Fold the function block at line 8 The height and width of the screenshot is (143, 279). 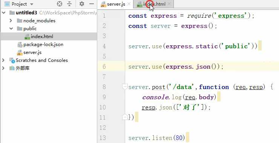[125, 87]
